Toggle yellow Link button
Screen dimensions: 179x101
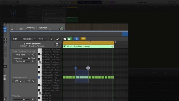[83, 39]
